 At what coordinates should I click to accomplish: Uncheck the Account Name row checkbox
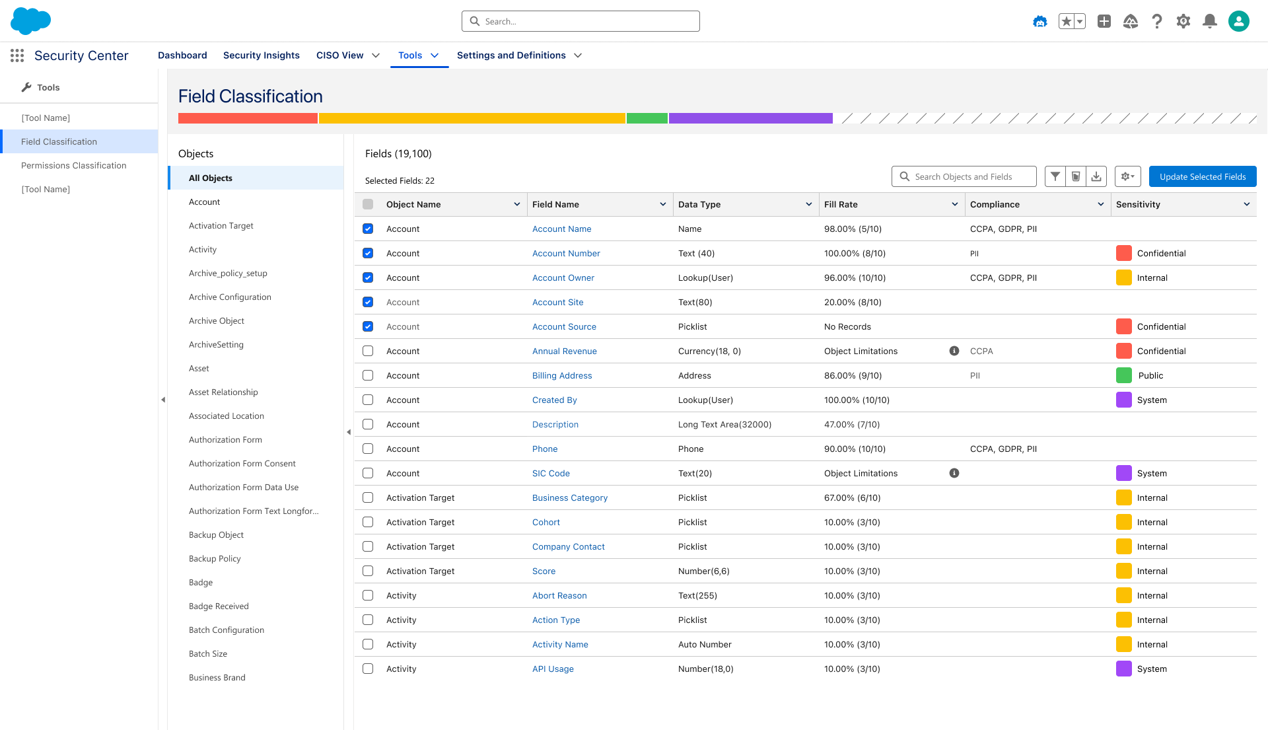pyautogui.click(x=368, y=229)
